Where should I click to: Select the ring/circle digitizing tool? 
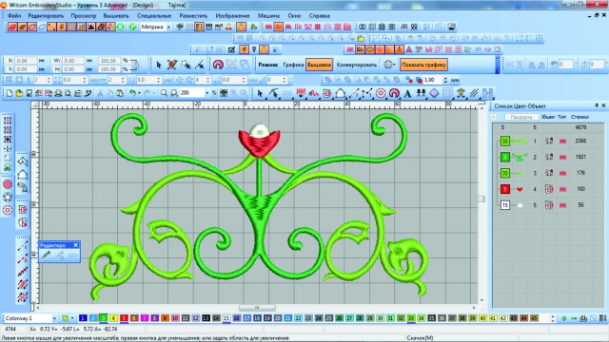pyautogui.click(x=381, y=93)
